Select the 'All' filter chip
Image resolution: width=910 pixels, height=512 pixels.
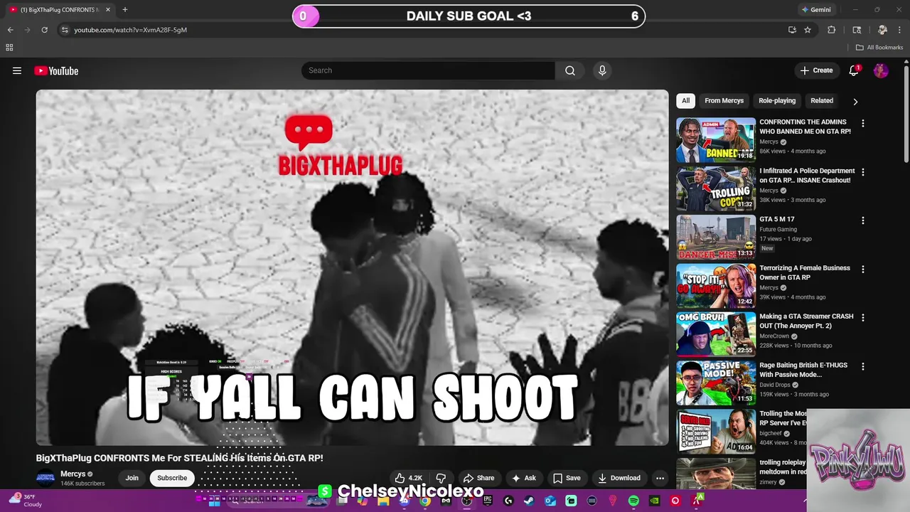tap(685, 100)
